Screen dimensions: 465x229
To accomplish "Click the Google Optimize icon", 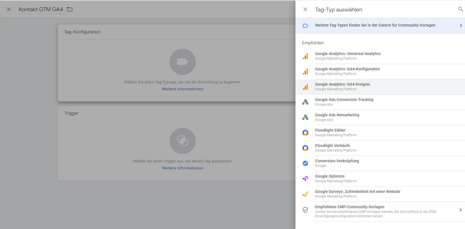I will pyautogui.click(x=305, y=179).
